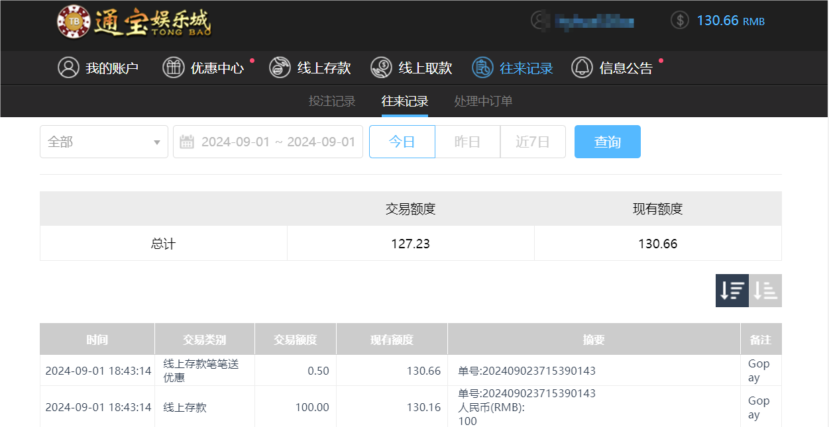Toggle descending sort order icon

point(732,290)
